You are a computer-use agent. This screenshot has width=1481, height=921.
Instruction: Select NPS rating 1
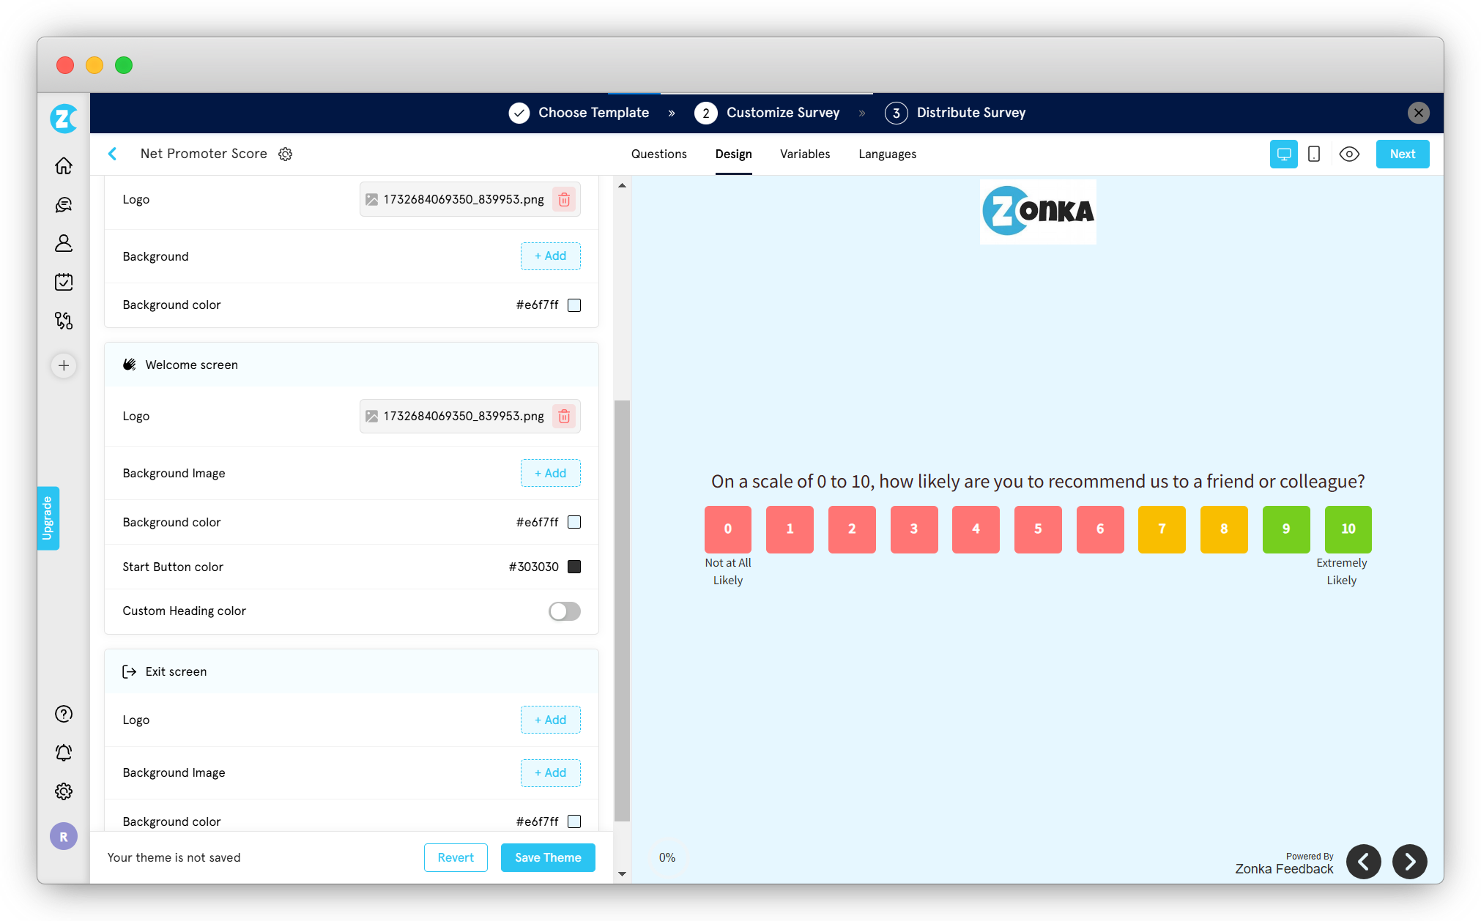point(790,529)
